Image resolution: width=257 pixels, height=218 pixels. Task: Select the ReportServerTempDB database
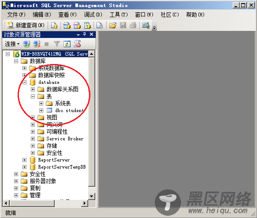pos(62,167)
